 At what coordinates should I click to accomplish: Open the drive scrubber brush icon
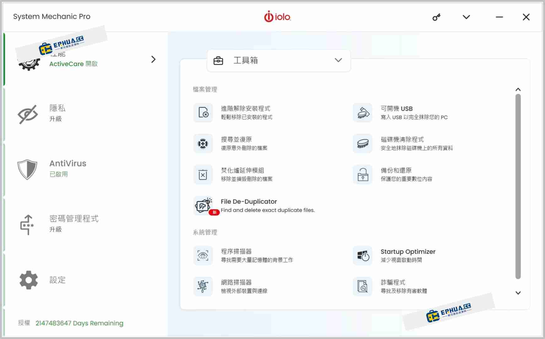coord(363,143)
